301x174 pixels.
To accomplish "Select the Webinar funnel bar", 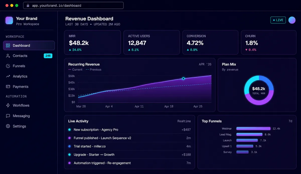I will tap(253, 129).
